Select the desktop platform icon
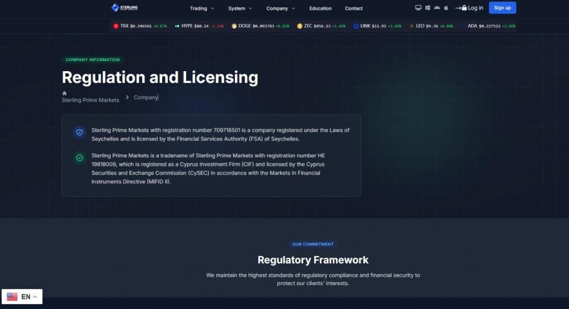 pos(418,8)
